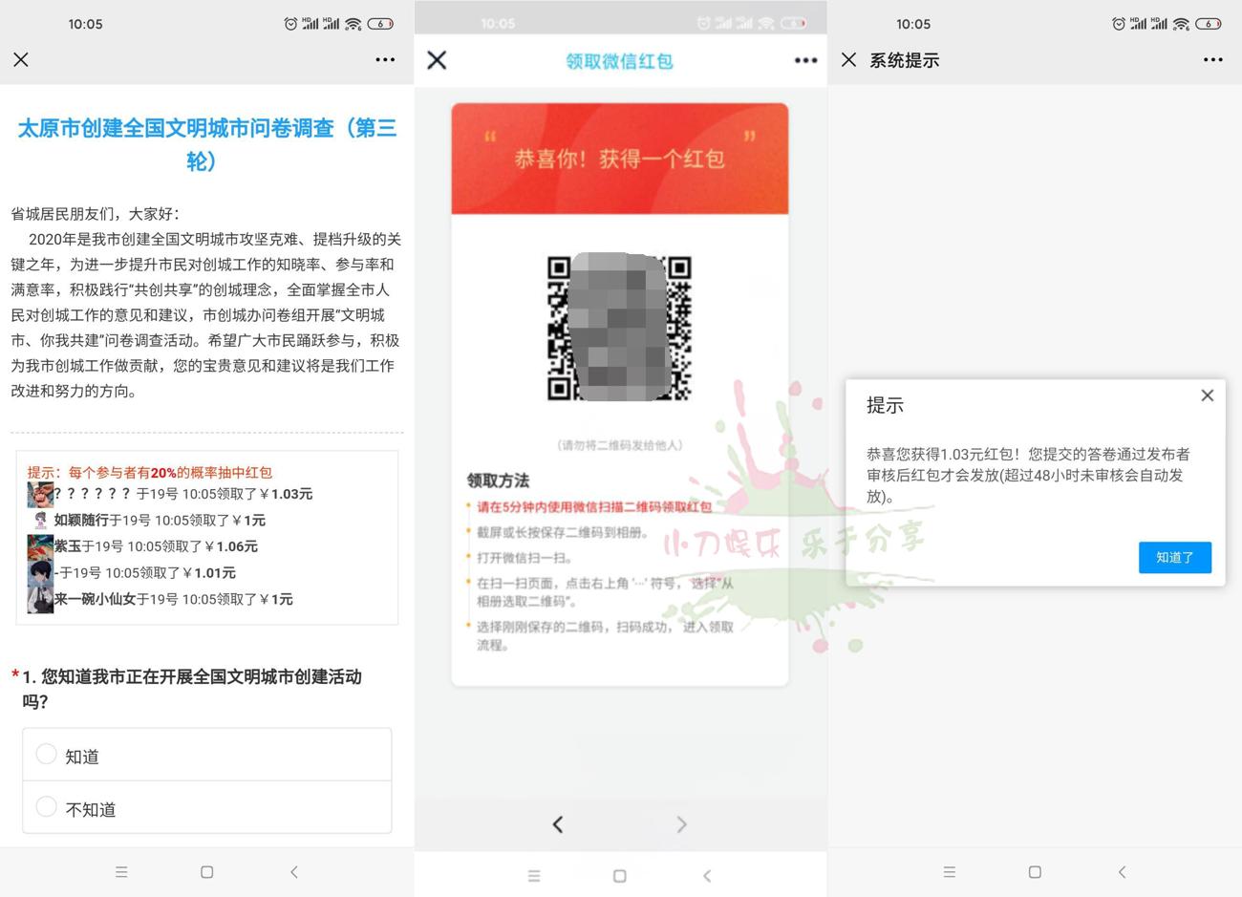
Task: Dismiss the 提示 dialog with its X
Action: coord(1207,395)
